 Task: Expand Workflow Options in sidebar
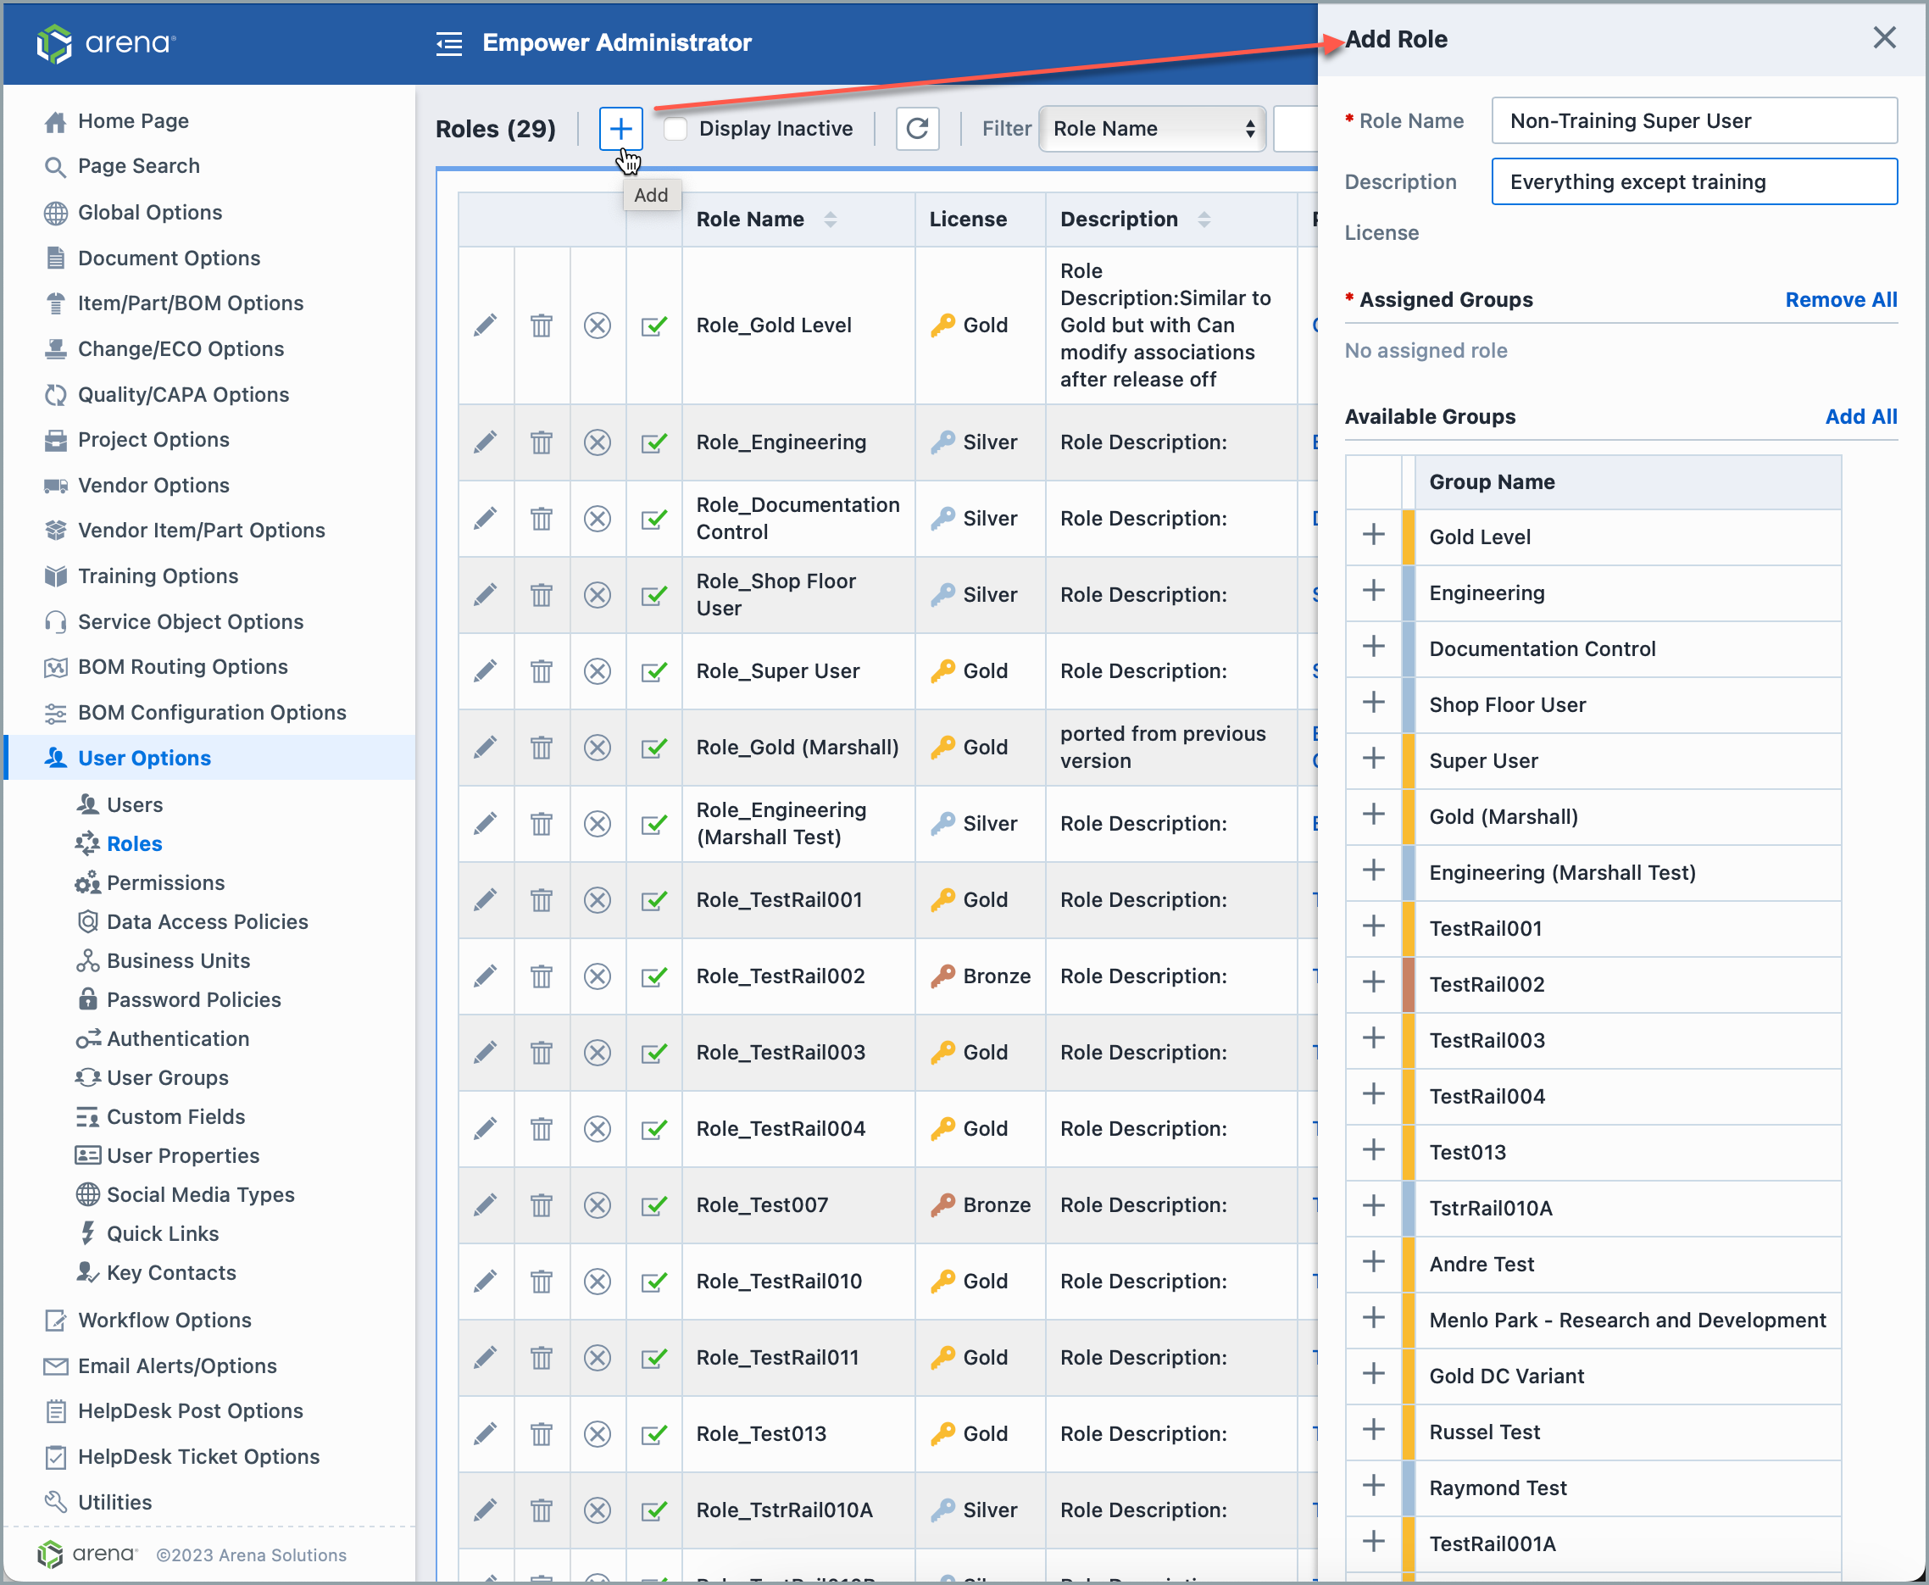[x=164, y=1321]
